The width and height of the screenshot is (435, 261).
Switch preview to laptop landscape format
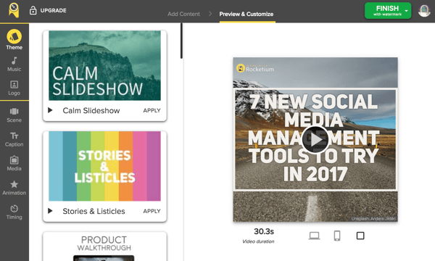315,236
